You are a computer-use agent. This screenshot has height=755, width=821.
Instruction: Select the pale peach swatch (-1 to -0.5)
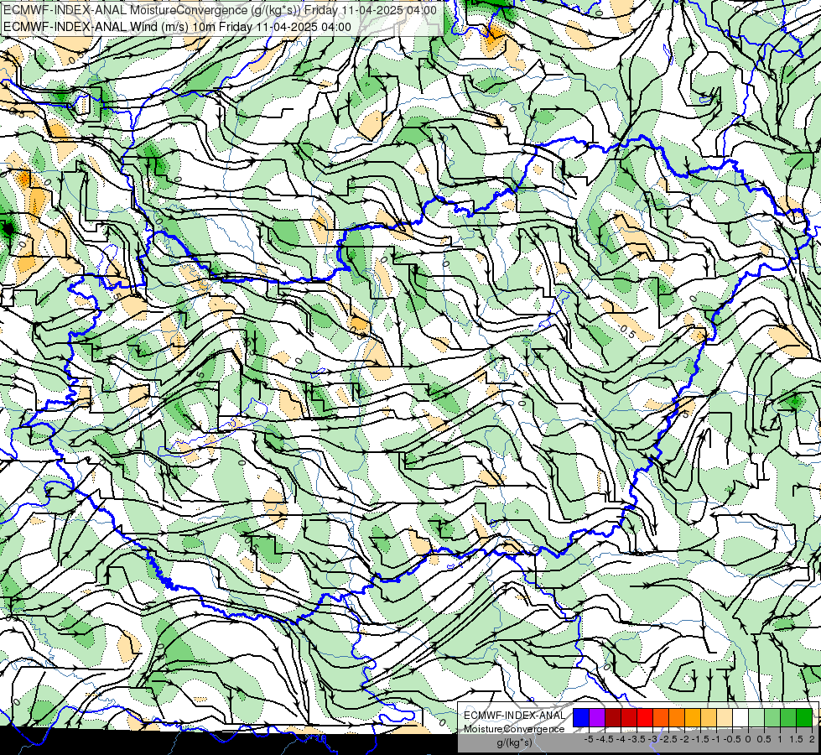pos(725,718)
